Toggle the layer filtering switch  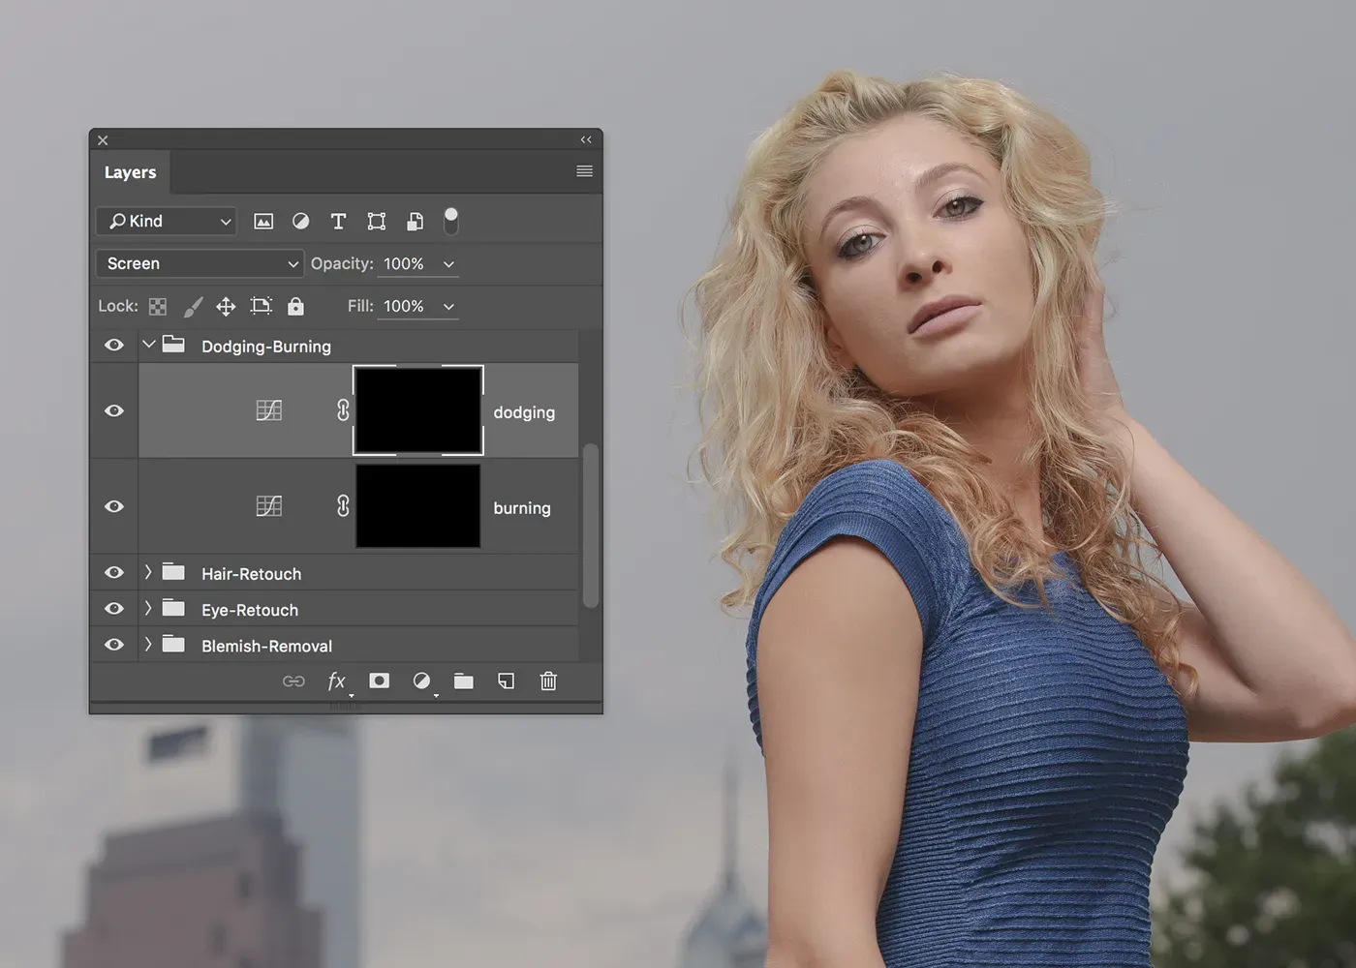[x=450, y=222]
